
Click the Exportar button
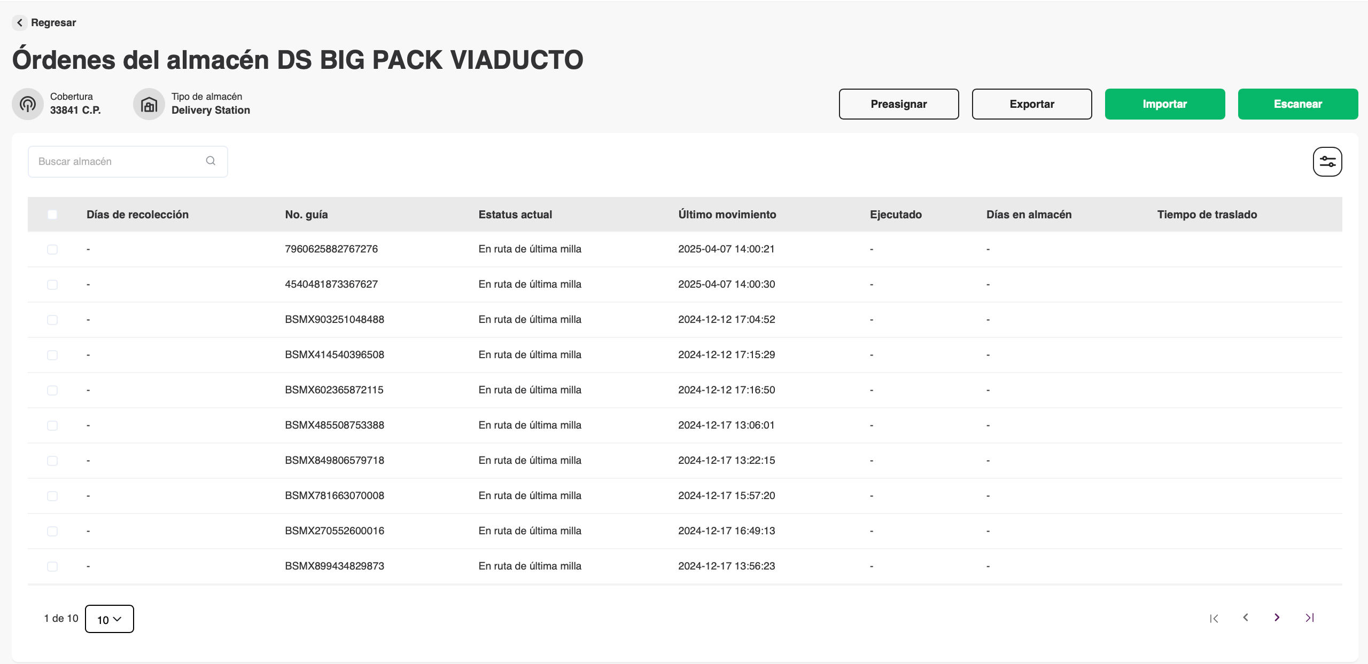[x=1032, y=104]
